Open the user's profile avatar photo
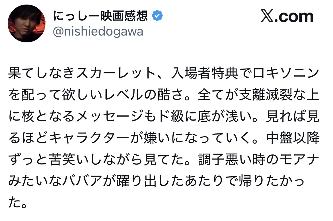The image size is (333, 221). [x=26, y=23]
